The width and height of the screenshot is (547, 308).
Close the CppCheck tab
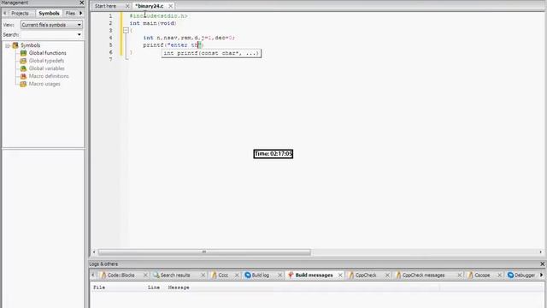tap(387, 275)
